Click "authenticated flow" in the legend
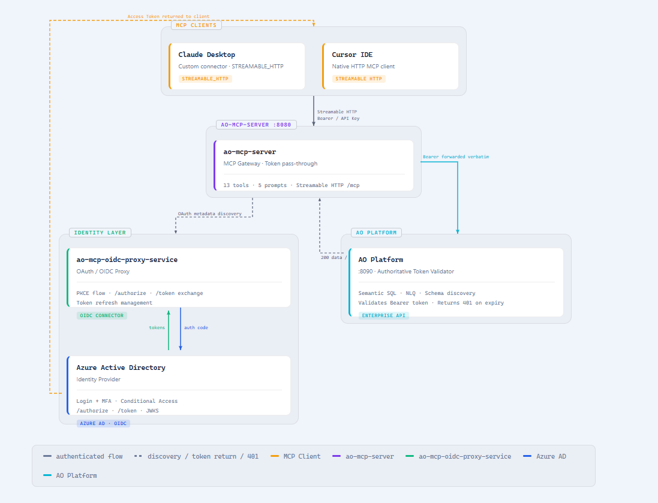The width and height of the screenshot is (658, 503). pyautogui.click(x=89, y=456)
